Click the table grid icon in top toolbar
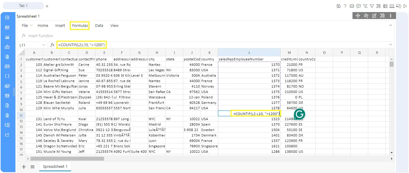409x173 pixels. tap(385, 6)
